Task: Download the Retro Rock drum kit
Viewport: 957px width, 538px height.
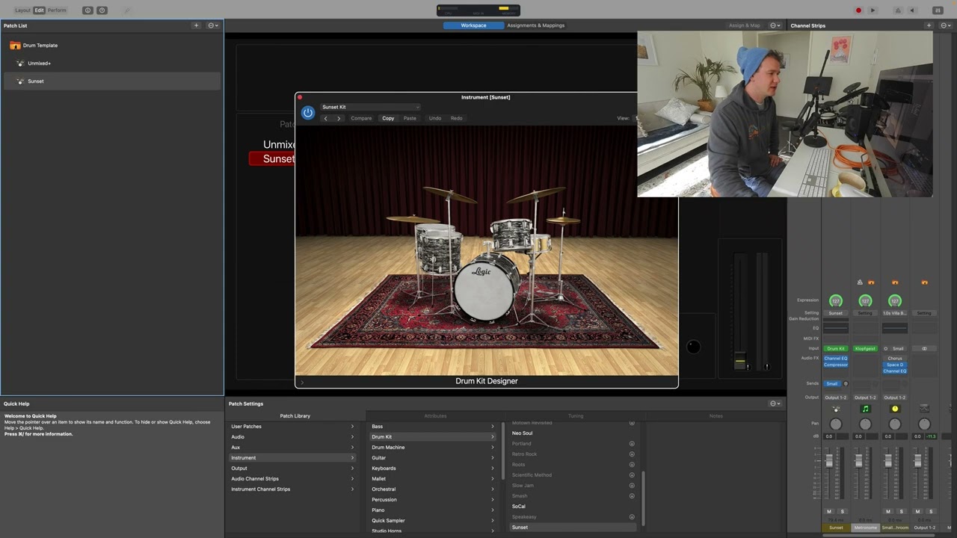Action: (x=632, y=454)
